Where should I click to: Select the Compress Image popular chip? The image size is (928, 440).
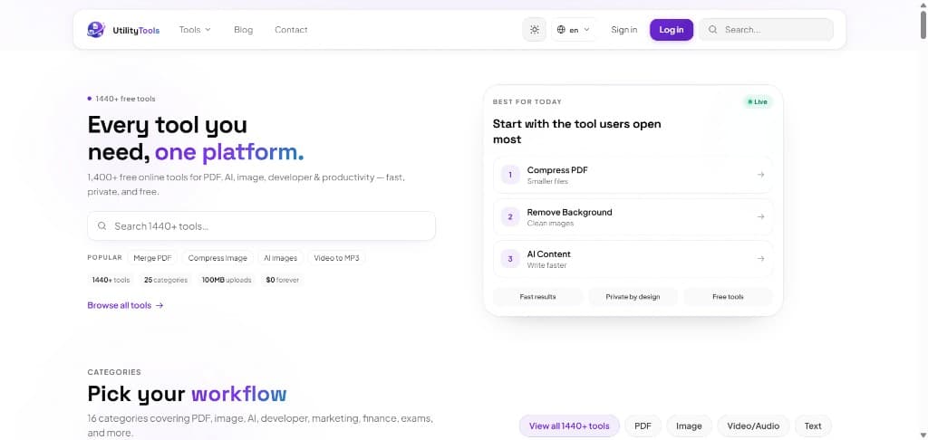[x=217, y=258]
